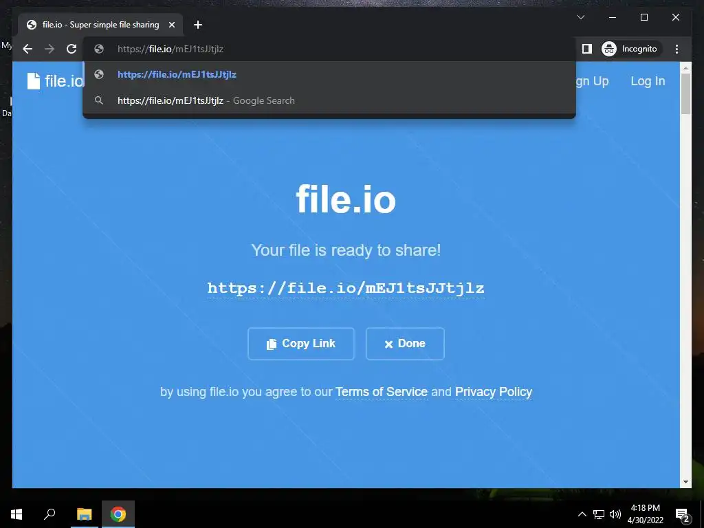Open a new tab with plus button
This screenshot has height=528, width=704.
(x=197, y=25)
